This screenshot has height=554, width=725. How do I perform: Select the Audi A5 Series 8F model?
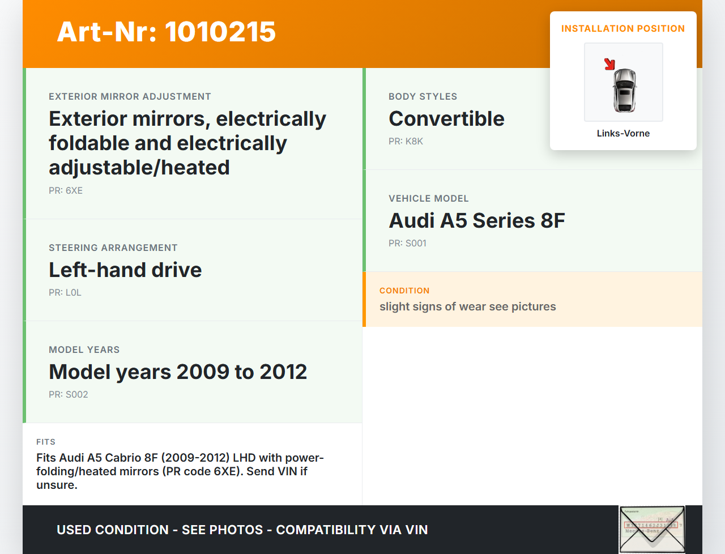476,220
